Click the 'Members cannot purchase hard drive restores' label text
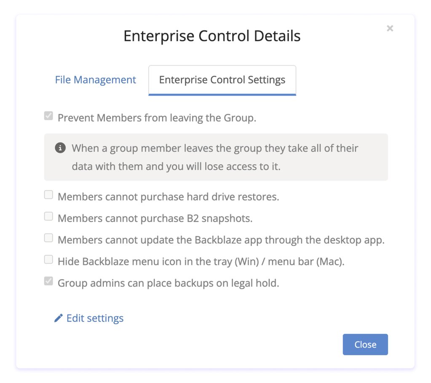The image size is (431, 383). [169, 197]
